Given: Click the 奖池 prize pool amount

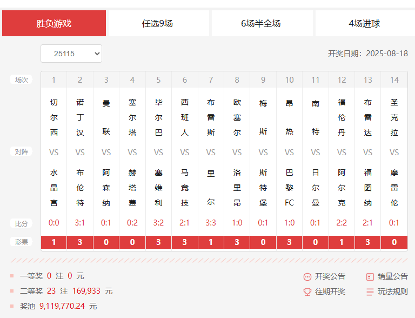Looking at the screenshot, I should [62, 306].
